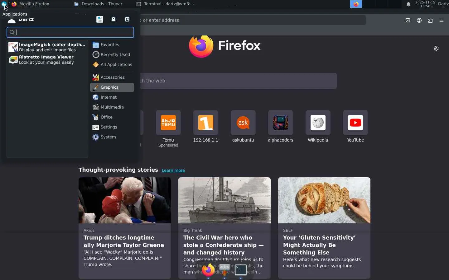The width and height of the screenshot is (449, 280).
Task: Open the Internet category
Action: [112, 97]
